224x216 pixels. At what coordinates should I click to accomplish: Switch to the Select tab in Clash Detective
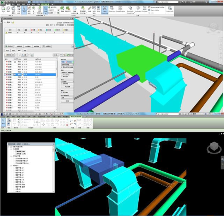point(13,51)
